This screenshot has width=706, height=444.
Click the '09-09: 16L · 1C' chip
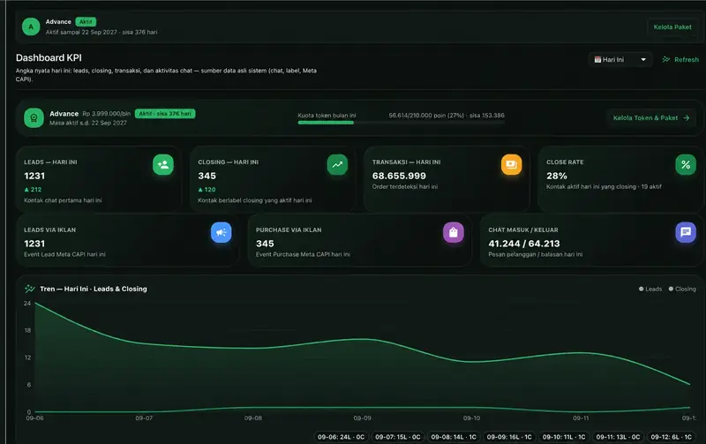pos(509,437)
